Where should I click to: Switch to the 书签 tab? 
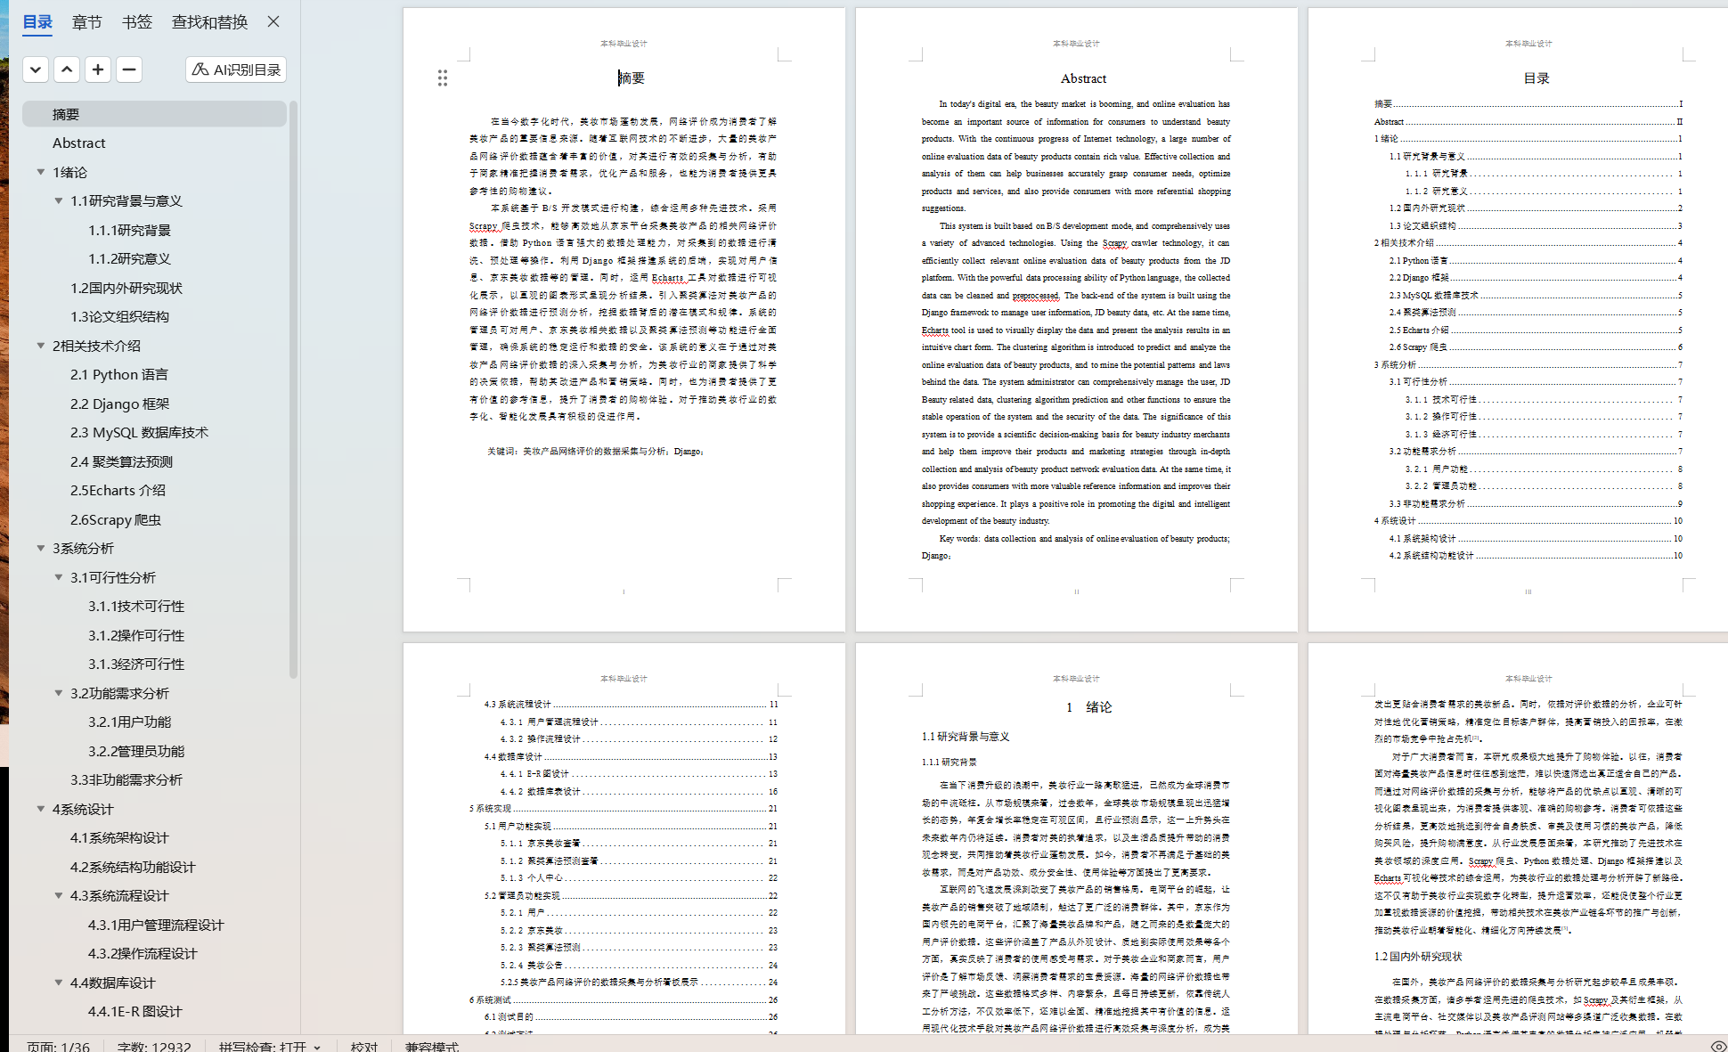pos(136,22)
